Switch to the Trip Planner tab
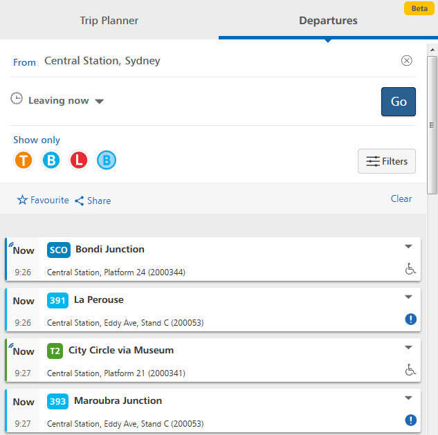Image resolution: width=438 pixels, height=435 pixels. pos(109,20)
